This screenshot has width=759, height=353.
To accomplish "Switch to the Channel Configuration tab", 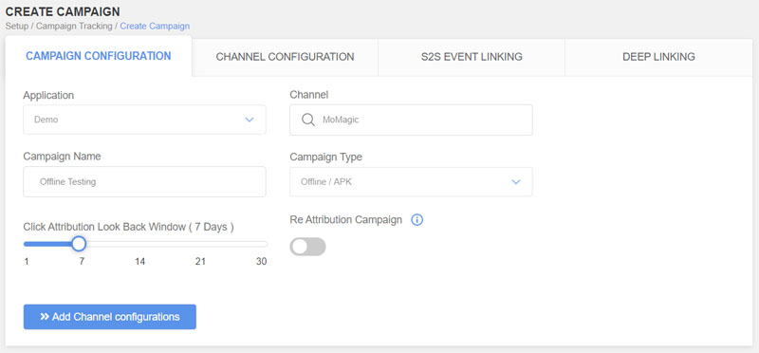I will pyautogui.click(x=285, y=57).
